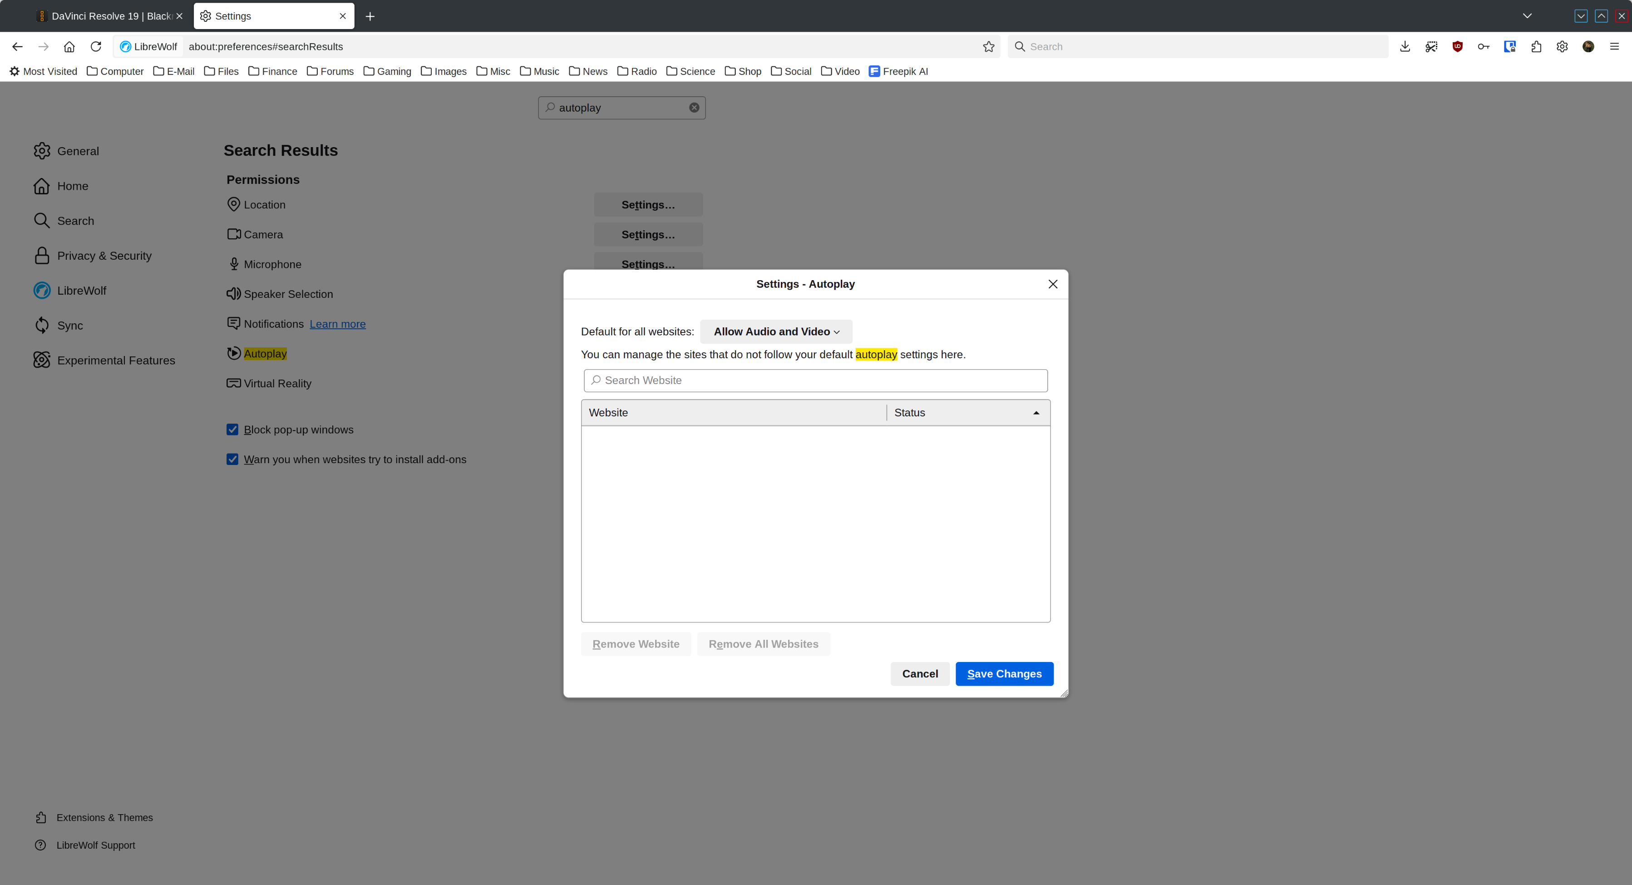The image size is (1632, 885).
Task: Close the Autoplay settings dialog
Action: click(x=1052, y=284)
